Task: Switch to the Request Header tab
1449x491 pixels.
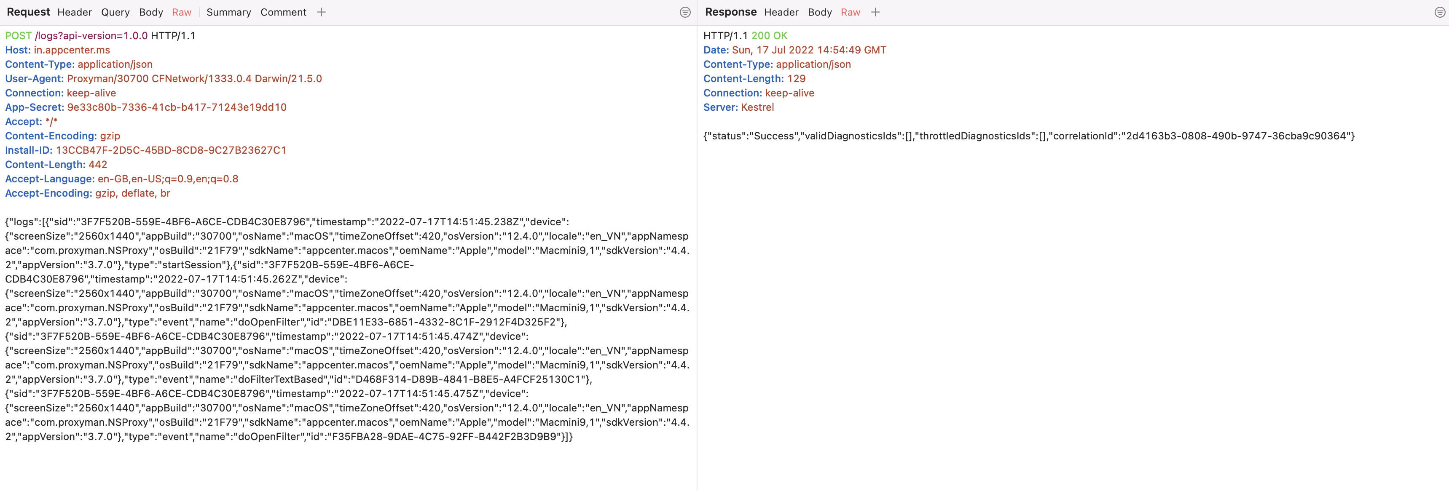Action: [x=74, y=12]
